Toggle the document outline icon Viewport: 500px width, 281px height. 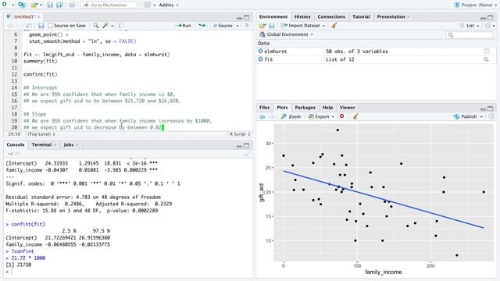click(247, 26)
